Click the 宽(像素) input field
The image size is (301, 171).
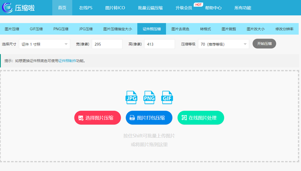click(107, 44)
